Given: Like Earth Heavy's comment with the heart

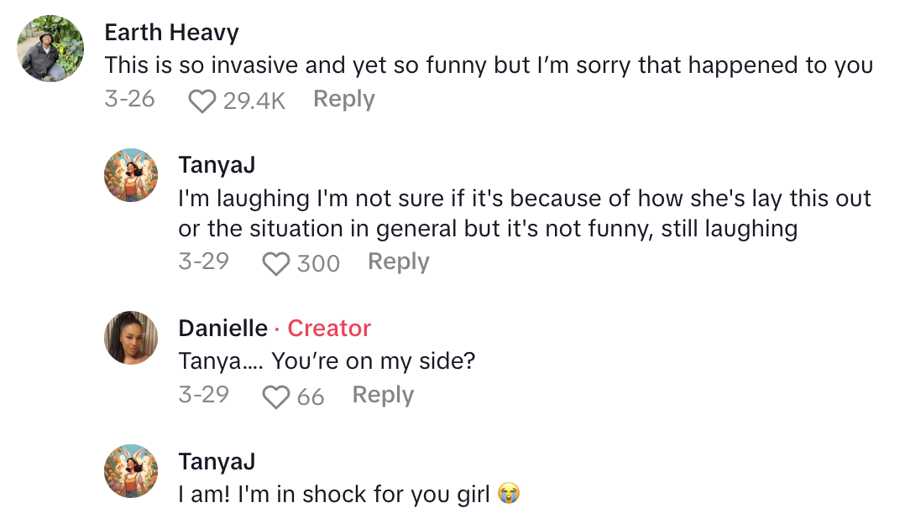Looking at the screenshot, I should coord(201,101).
